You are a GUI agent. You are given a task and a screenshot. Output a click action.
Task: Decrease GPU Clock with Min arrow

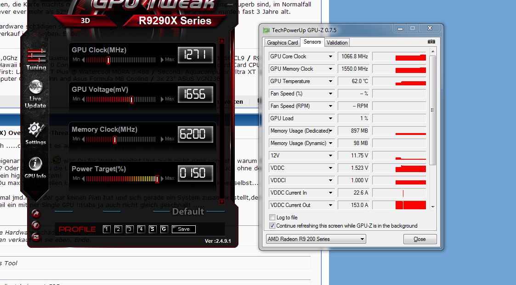83,60
